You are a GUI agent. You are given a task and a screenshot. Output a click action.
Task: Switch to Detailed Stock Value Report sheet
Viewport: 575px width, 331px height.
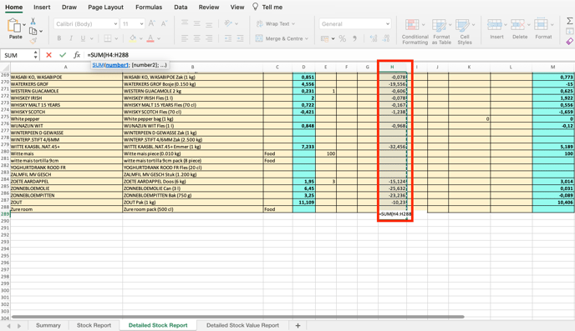tap(242, 325)
